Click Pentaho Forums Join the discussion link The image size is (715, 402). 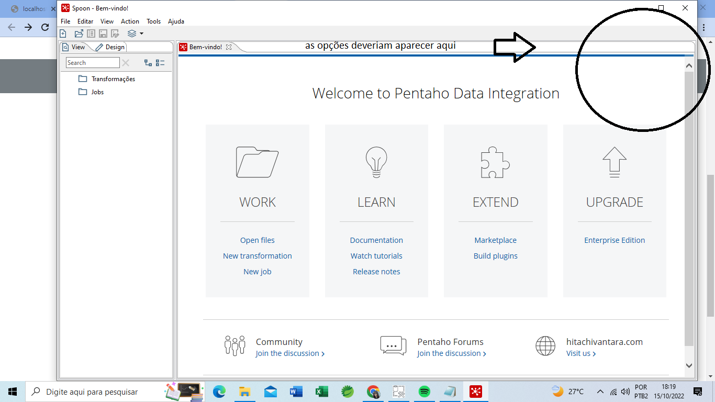pos(452,353)
